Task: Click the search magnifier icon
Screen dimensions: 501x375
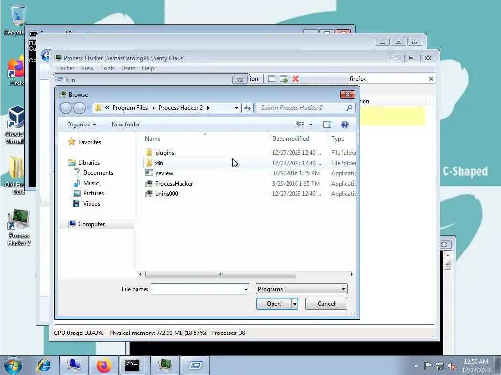Action: tap(349, 108)
